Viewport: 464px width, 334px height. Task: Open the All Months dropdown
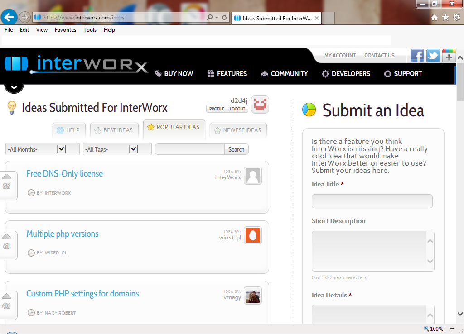click(x=42, y=149)
